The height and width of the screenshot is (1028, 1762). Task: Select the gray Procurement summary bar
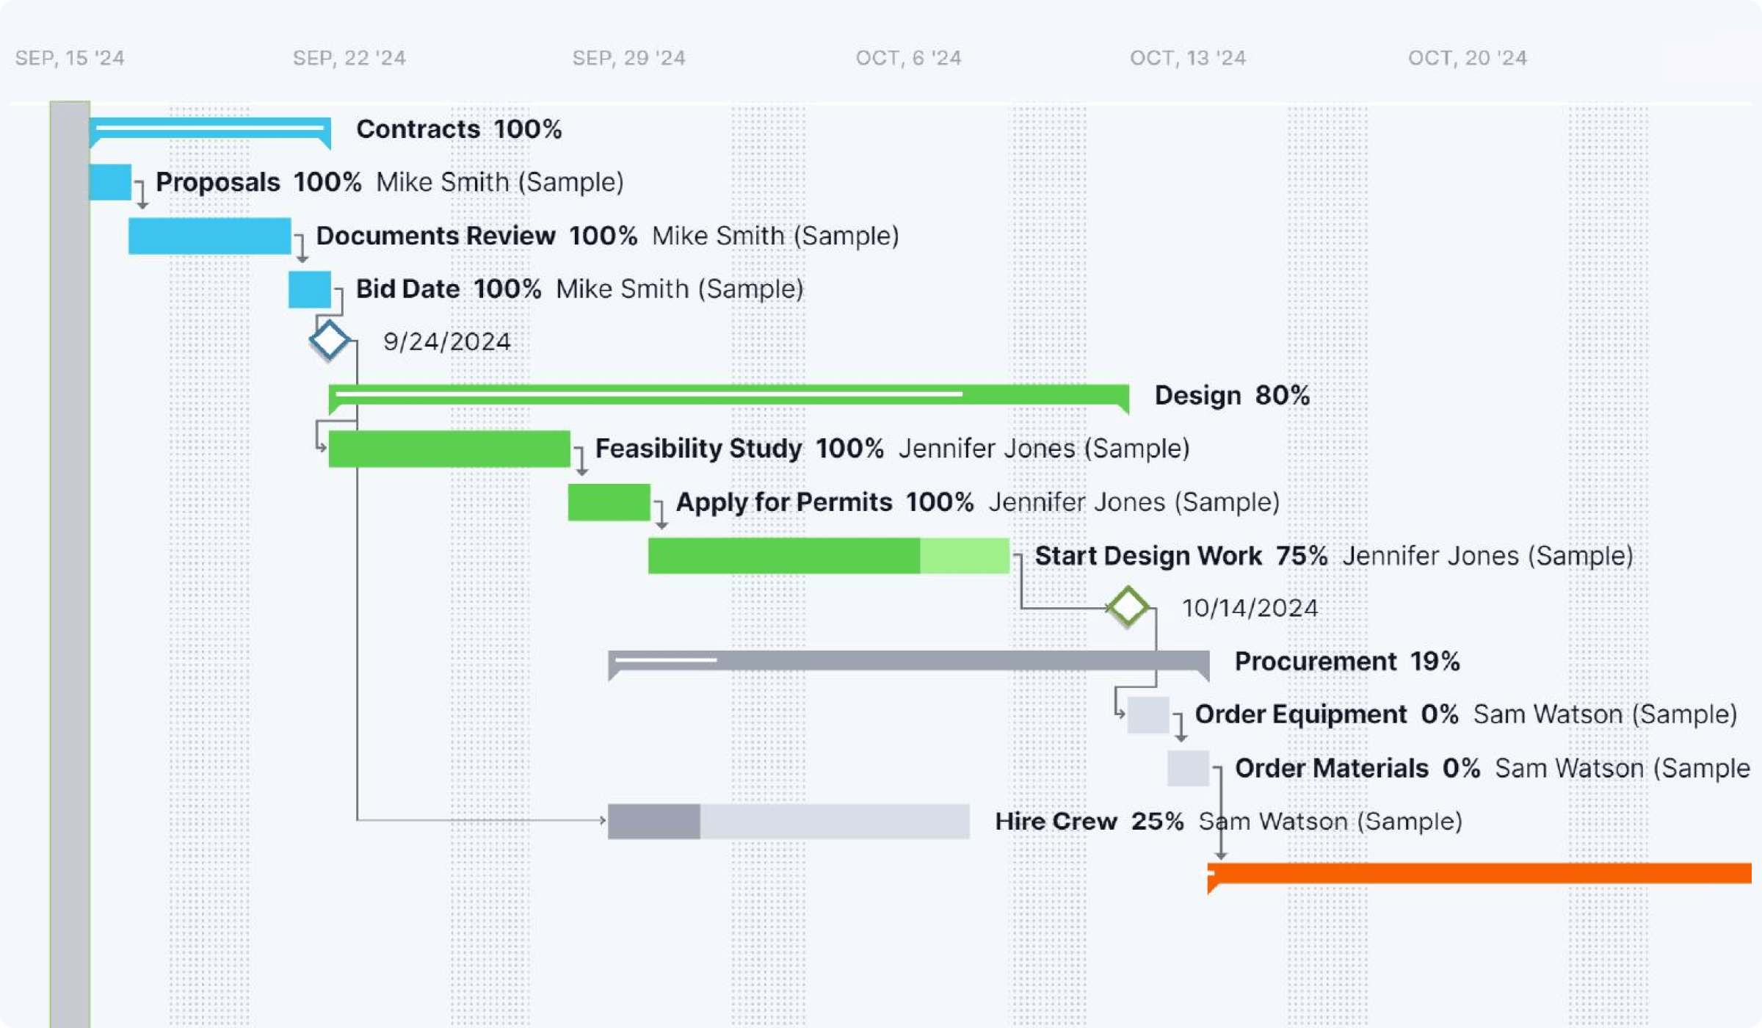pos(908,660)
